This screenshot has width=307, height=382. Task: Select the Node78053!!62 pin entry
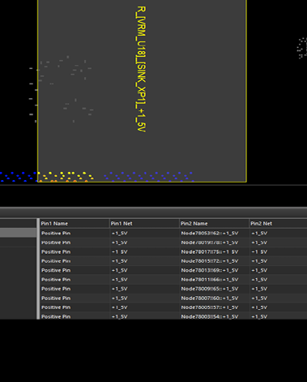click(210, 233)
